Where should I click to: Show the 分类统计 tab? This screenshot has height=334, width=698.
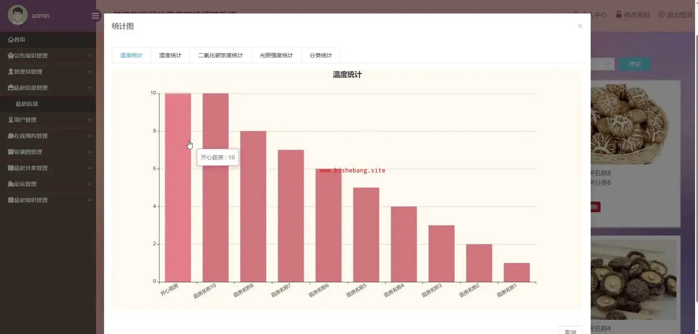321,55
